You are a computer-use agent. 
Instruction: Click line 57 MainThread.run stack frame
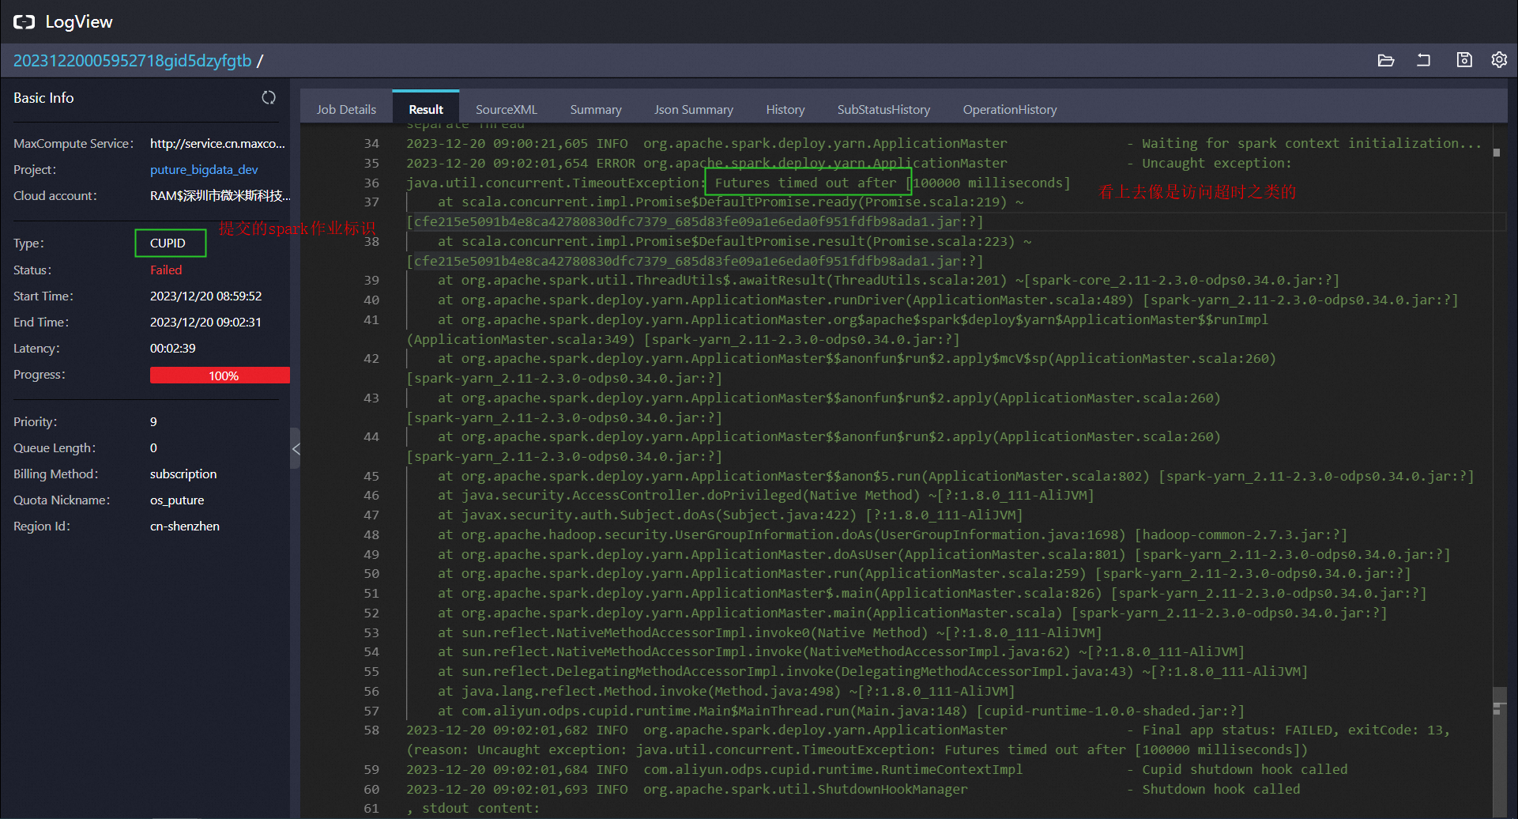[x=841, y=711]
